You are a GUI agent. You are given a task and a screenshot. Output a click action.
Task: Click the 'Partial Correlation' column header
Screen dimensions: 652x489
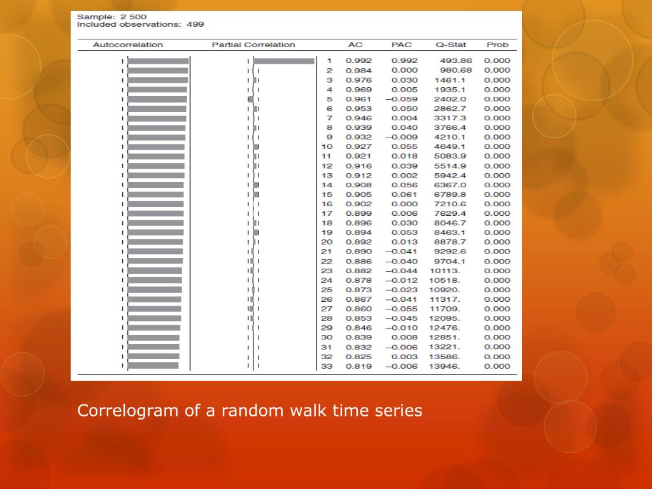pos(253,45)
